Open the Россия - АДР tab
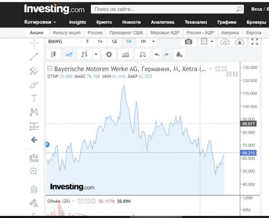 [200, 32]
